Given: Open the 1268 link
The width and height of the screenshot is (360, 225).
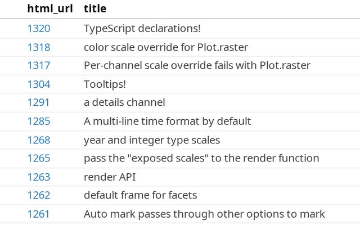Looking at the screenshot, I should click(x=38, y=139).
